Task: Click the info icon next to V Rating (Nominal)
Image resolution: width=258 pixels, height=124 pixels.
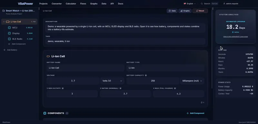Action: (x=120, y=88)
